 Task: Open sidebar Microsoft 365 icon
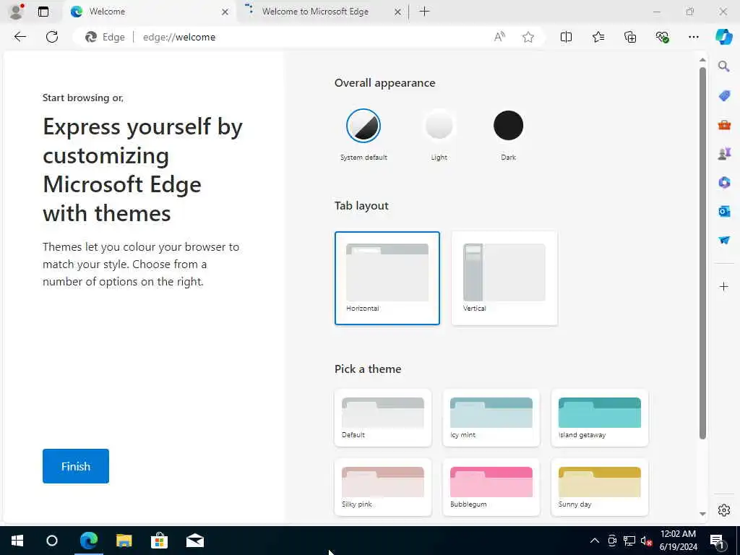(x=724, y=183)
